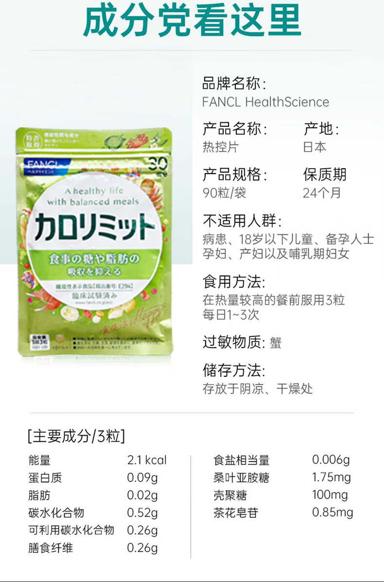Screen dimensions: 384x582
Task: Click the 产品名称 label
Action: tap(234, 129)
